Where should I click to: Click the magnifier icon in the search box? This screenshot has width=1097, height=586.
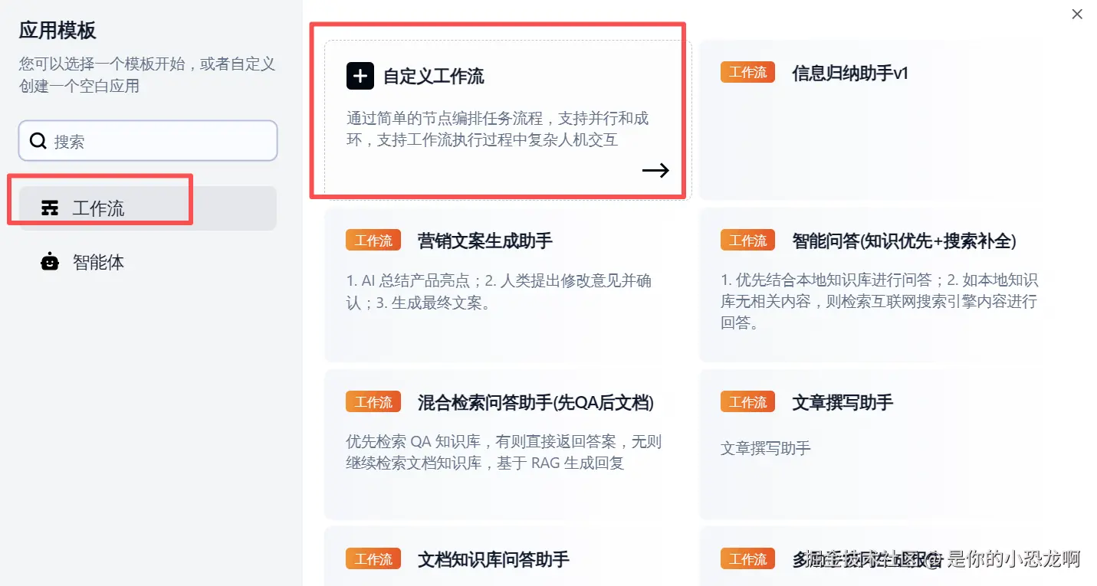point(38,141)
